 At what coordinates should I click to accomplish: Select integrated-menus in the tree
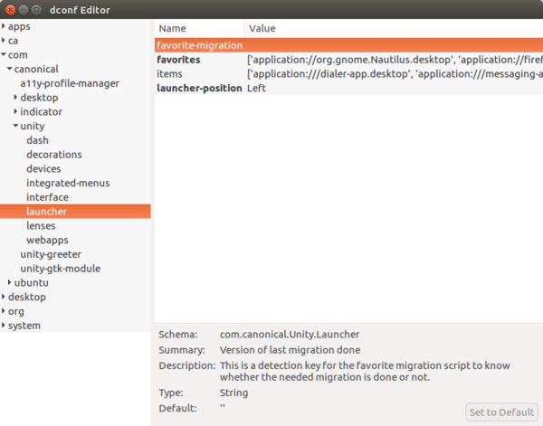click(68, 183)
